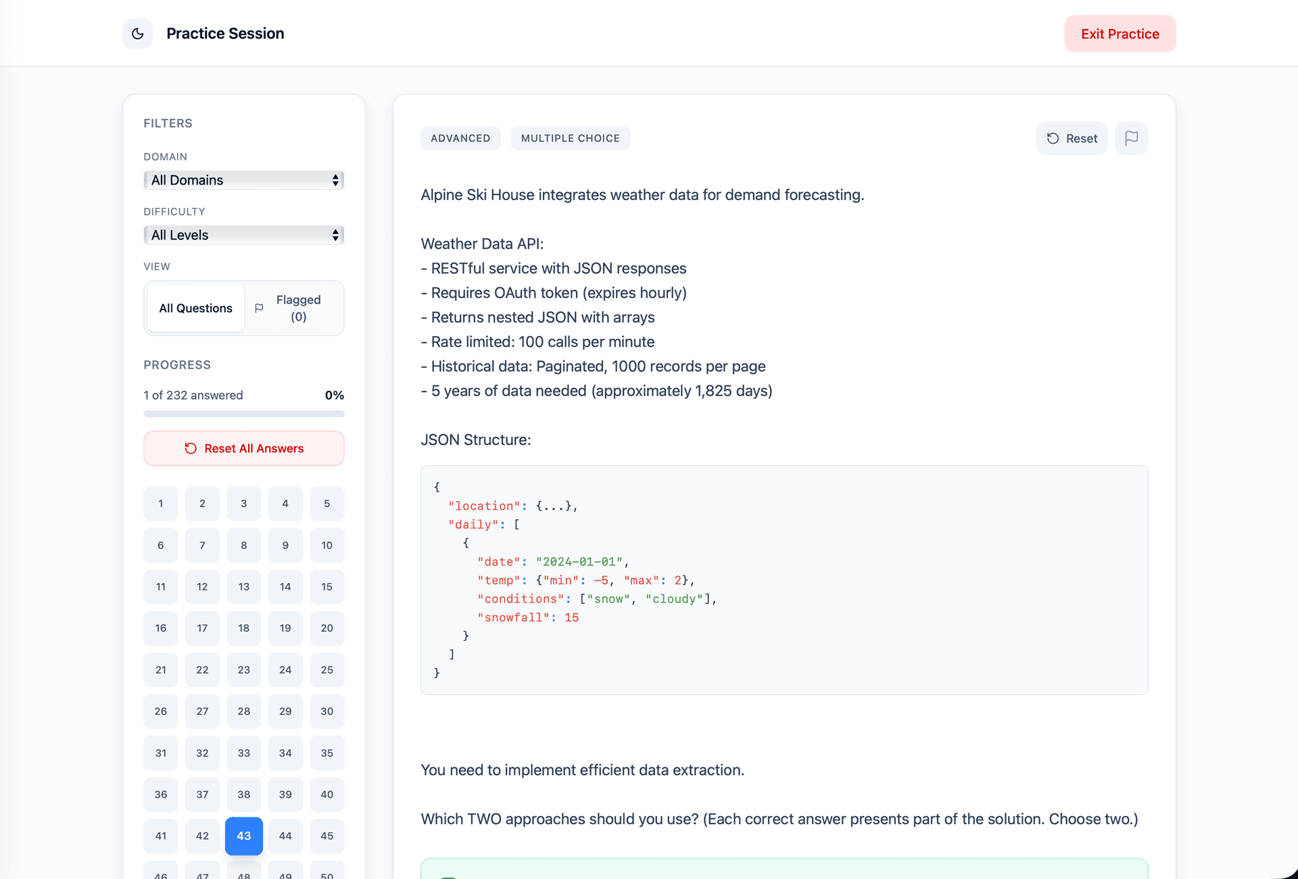This screenshot has height=879, width=1298.
Task: Open question 25 from navigator
Action: click(327, 670)
